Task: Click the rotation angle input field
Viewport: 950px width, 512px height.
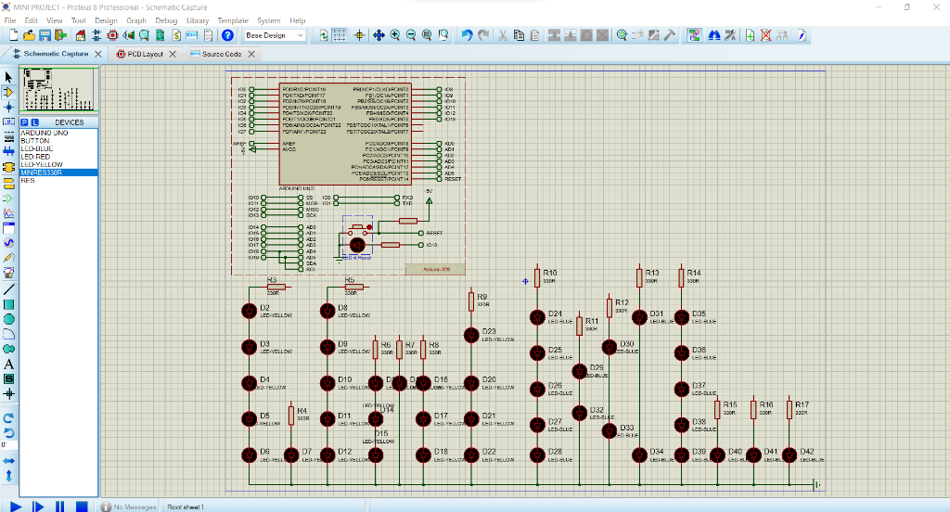Action: pyautogui.click(x=8, y=444)
